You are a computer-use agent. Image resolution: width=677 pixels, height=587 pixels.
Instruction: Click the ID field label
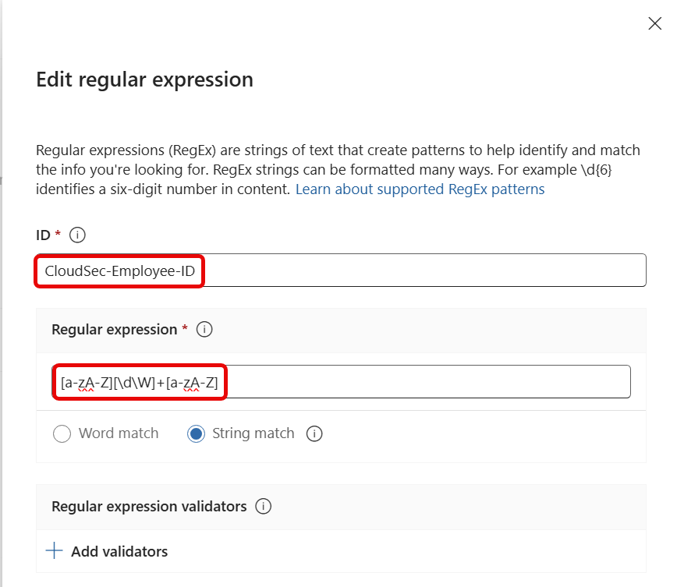[x=44, y=235]
